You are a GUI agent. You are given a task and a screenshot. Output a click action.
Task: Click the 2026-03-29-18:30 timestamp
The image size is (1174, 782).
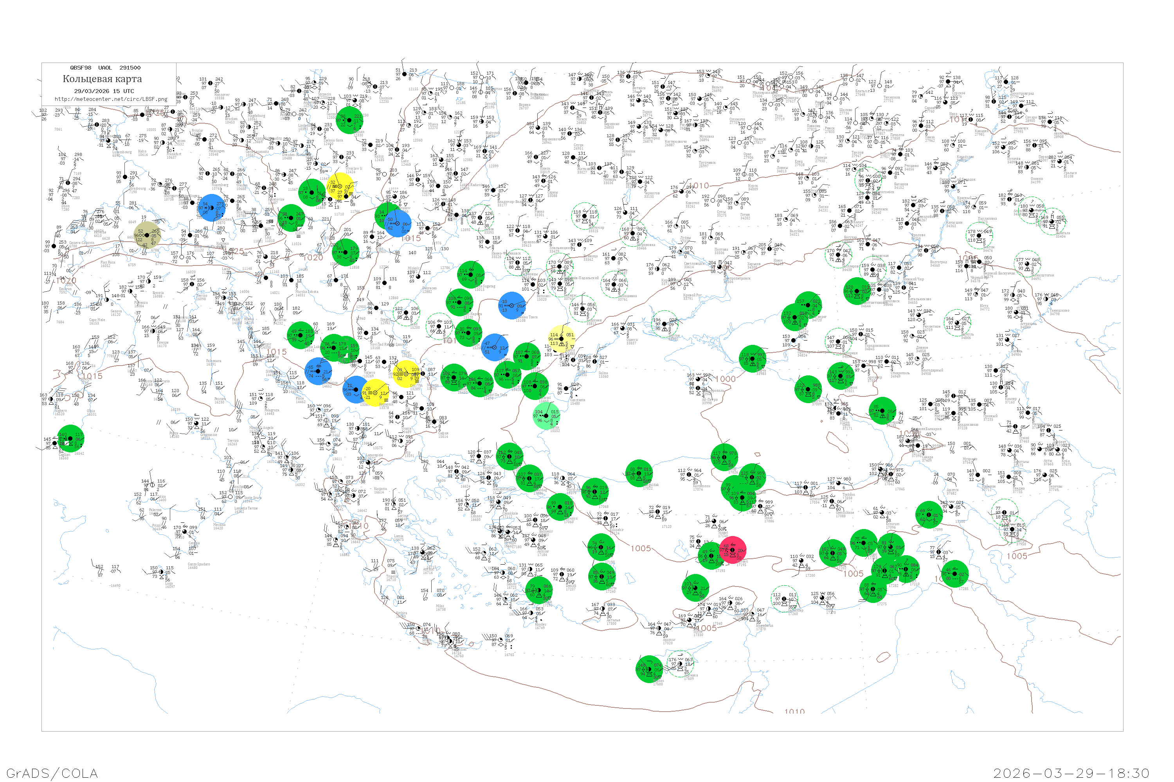[1071, 773]
